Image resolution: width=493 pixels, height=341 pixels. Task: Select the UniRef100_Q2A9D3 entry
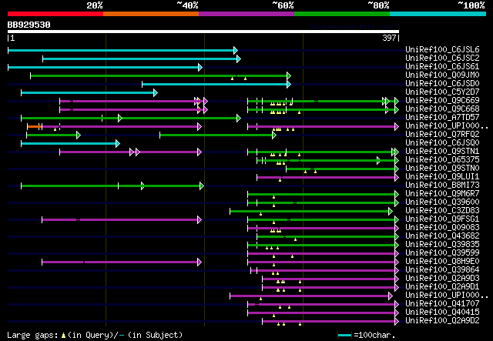click(x=442, y=279)
